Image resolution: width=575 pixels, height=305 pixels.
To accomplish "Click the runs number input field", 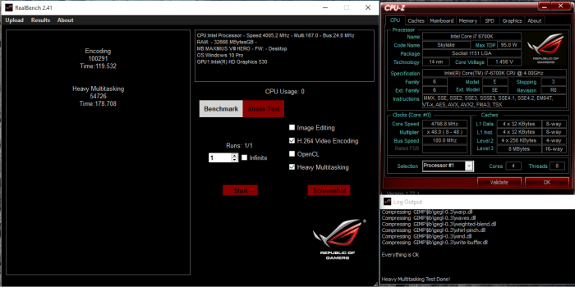I will 220,157.
